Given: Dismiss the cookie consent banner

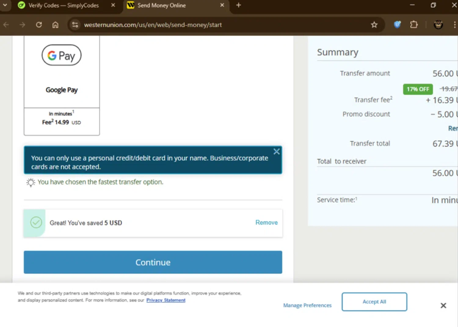Looking at the screenshot, I should click(443, 305).
